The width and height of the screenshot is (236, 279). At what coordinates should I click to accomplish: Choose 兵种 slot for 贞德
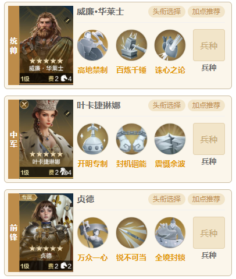(x=209, y=232)
